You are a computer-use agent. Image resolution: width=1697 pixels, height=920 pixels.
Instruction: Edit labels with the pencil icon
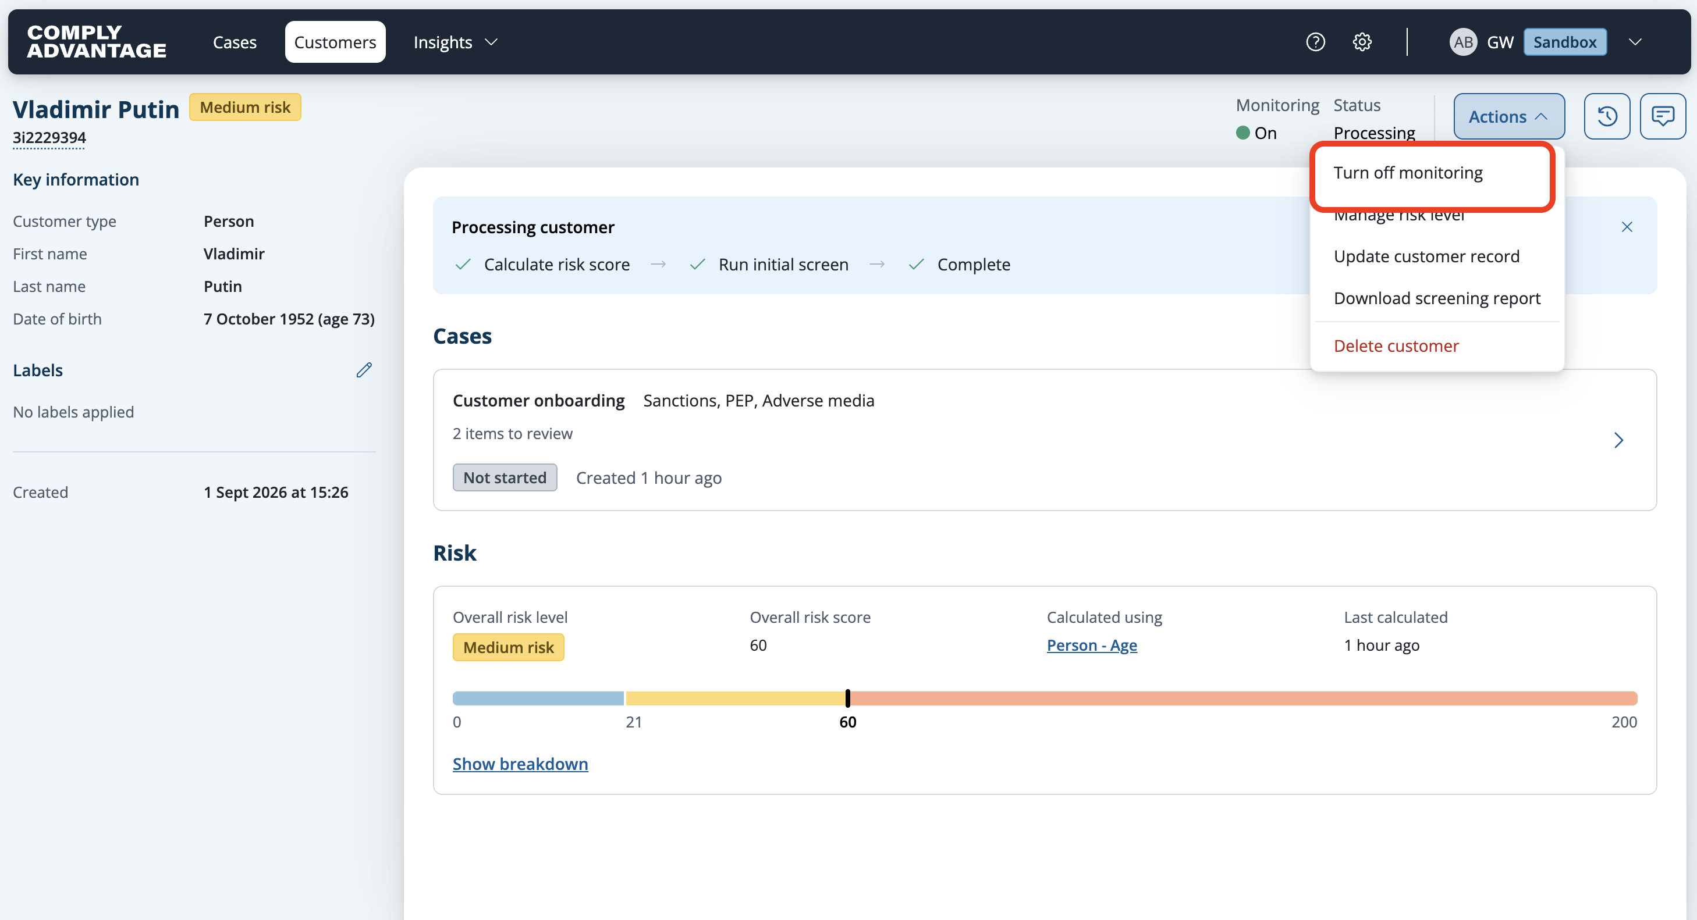coord(364,370)
